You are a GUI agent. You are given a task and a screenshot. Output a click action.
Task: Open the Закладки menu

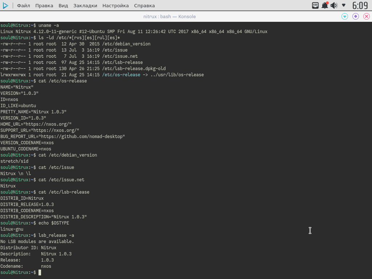[85, 5]
